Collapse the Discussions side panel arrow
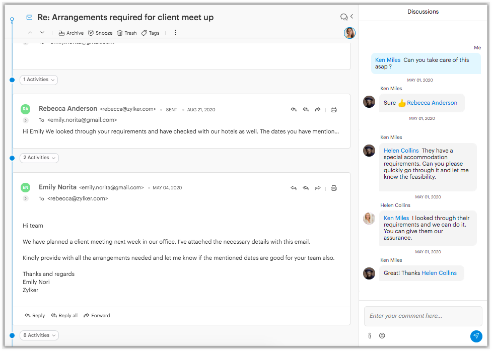492x351 pixels. click(352, 17)
